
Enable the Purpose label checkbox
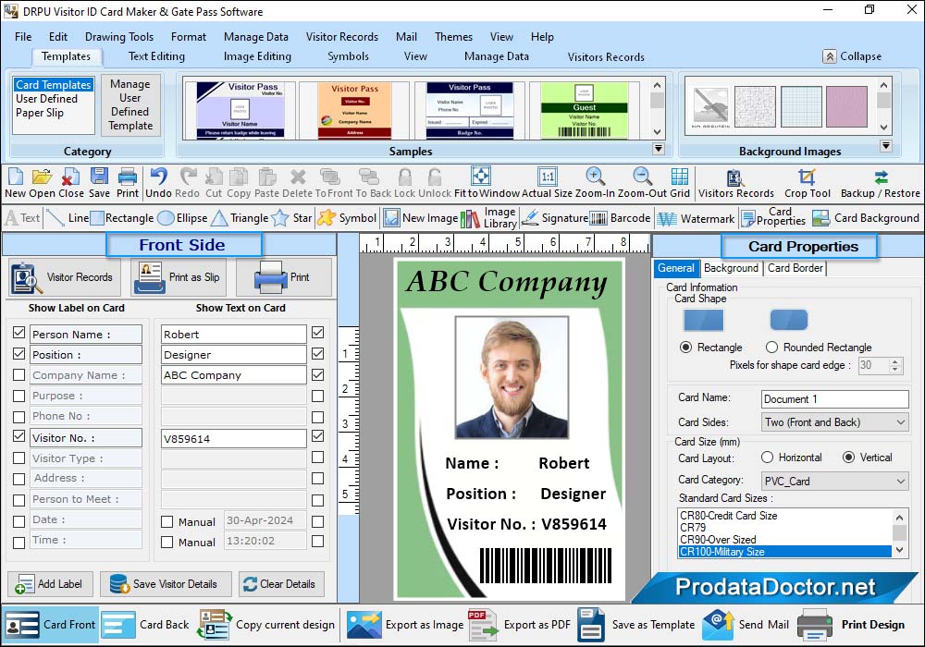[x=18, y=396]
